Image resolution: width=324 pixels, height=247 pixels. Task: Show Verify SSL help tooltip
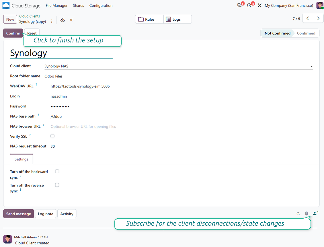pos(30,135)
